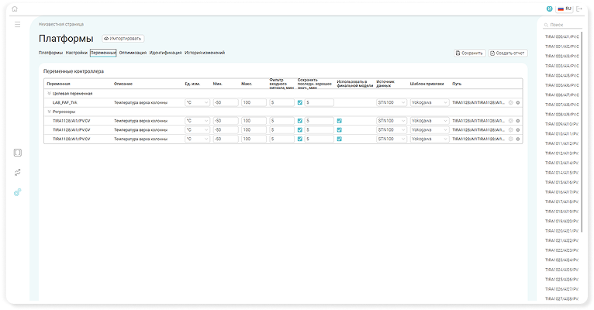
Task: Click the last regressor row's gear icon
Action: click(x=517, y=139)
